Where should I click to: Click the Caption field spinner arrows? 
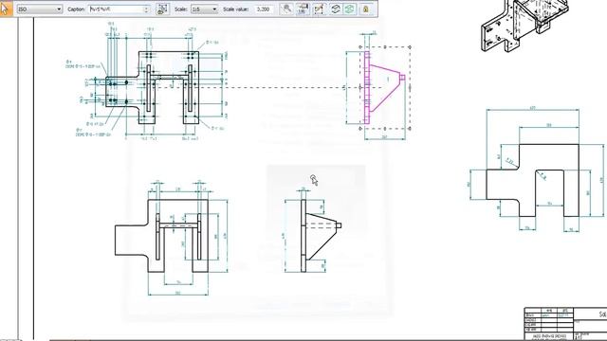click(147, 9)
